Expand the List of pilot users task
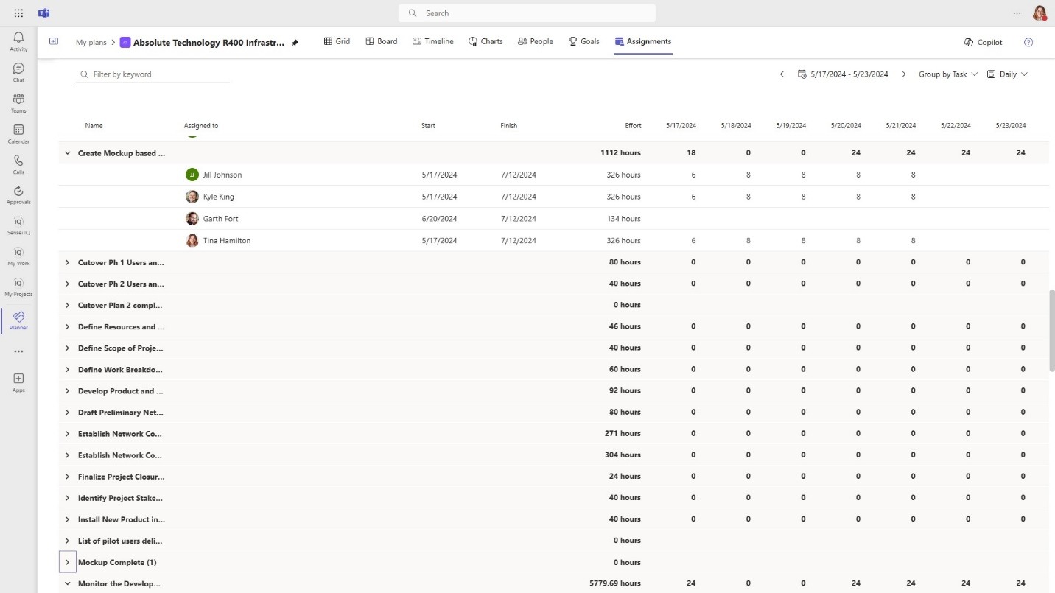 (67, 541)
